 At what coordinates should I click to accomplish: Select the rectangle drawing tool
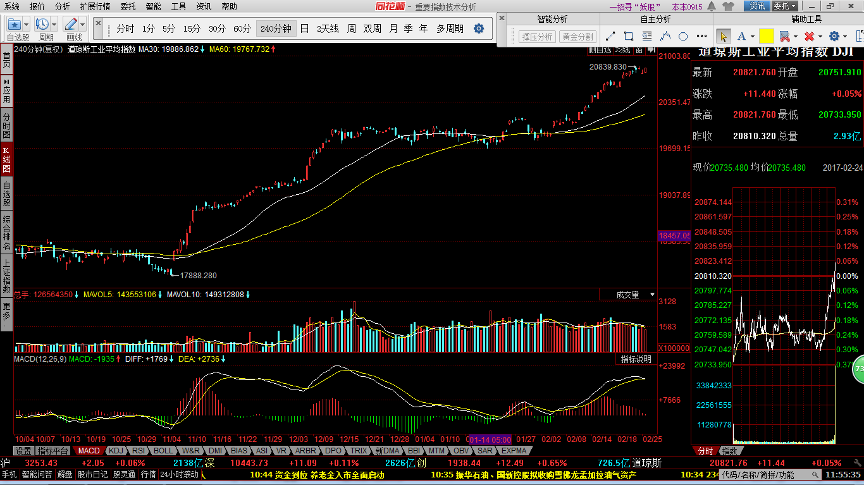[629, 36]
